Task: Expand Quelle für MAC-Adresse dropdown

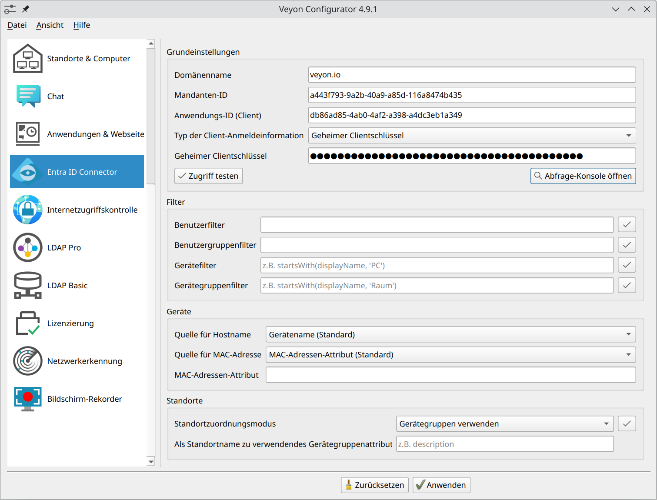Action: [x=450, y=355]
